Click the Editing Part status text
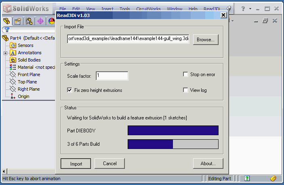This screenshot has height=185, width=284. 220,179
